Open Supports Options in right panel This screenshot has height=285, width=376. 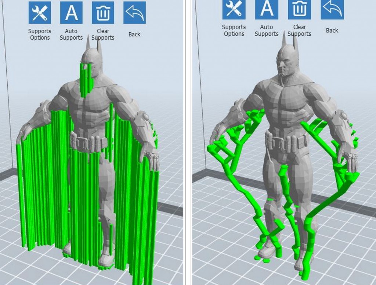coord(234,10)
